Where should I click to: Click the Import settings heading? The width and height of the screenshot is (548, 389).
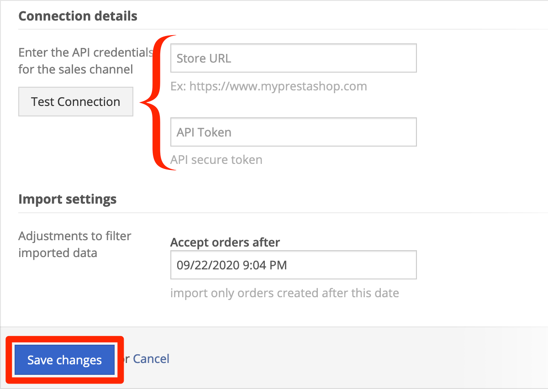point(67,200)
